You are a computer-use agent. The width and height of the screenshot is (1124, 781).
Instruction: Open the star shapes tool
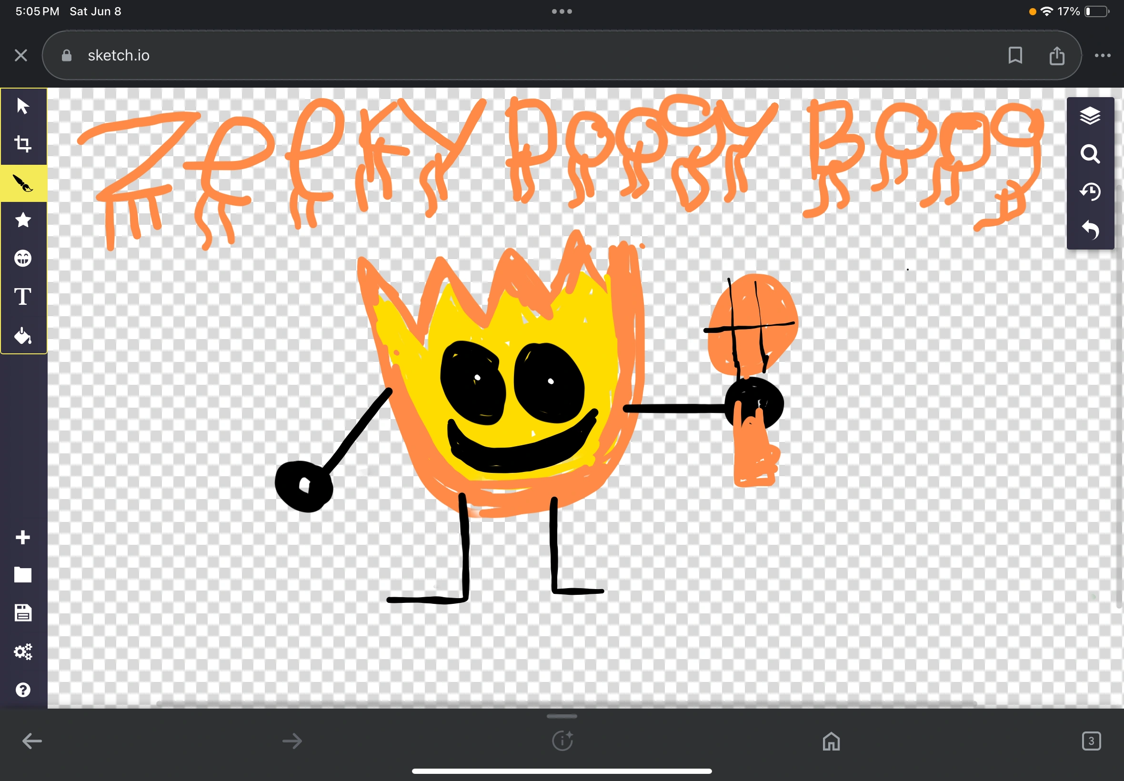pyautogui.click(x=22, y=220)
